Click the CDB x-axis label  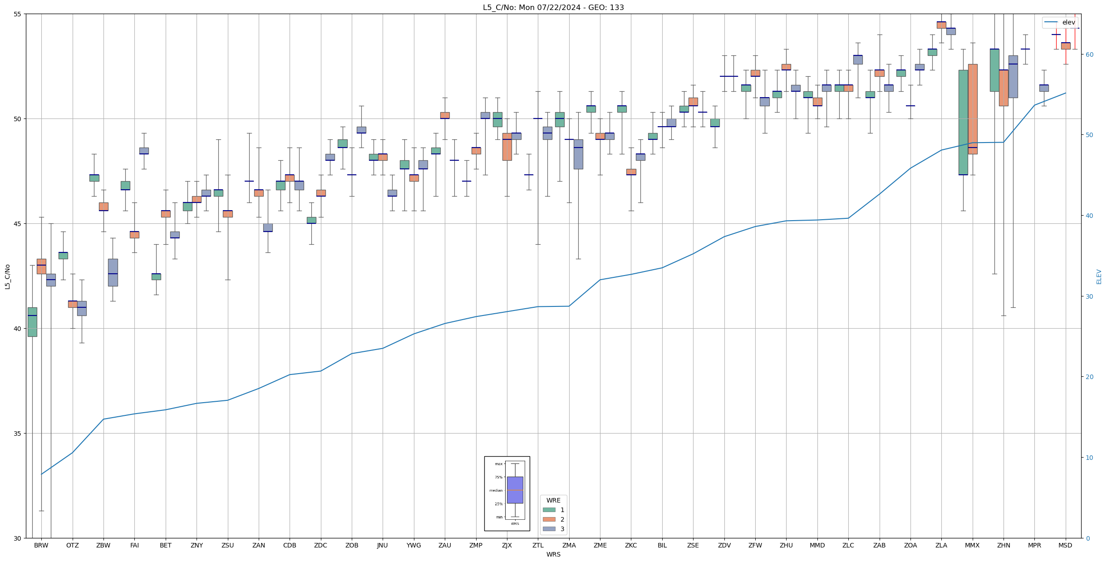tap(290, 545)
